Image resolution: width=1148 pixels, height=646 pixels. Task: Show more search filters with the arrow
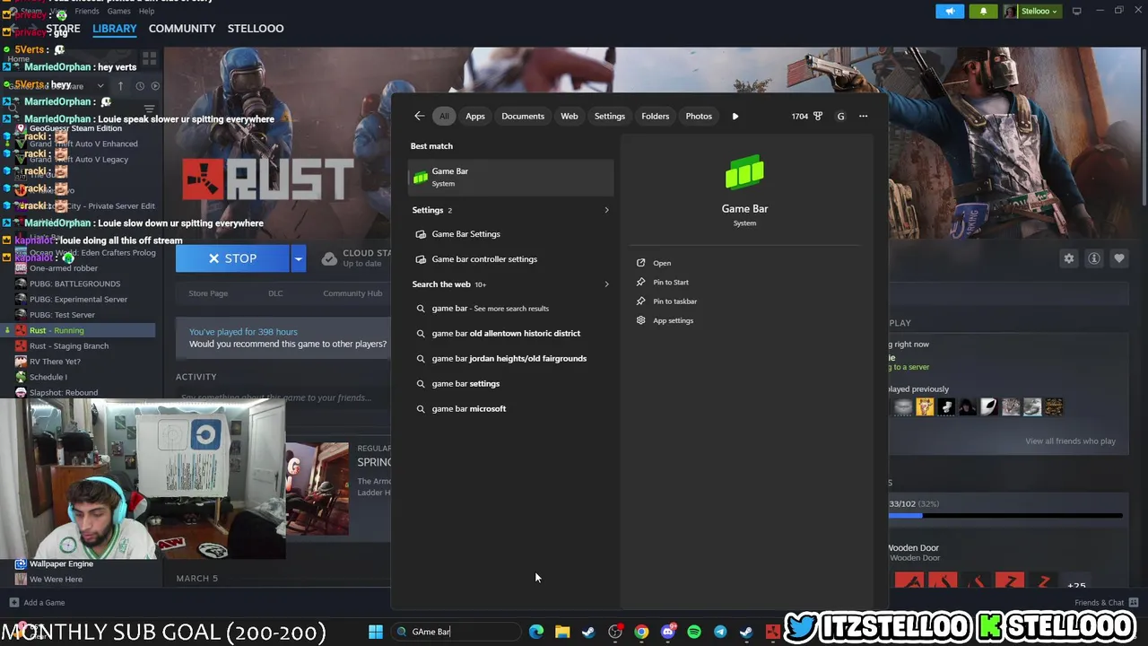(735, 116)
